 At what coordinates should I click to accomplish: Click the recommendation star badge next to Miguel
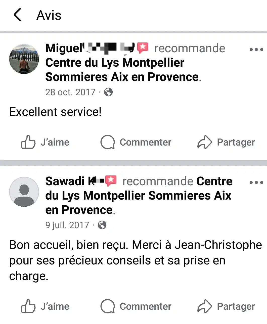(x=143, y=48)
